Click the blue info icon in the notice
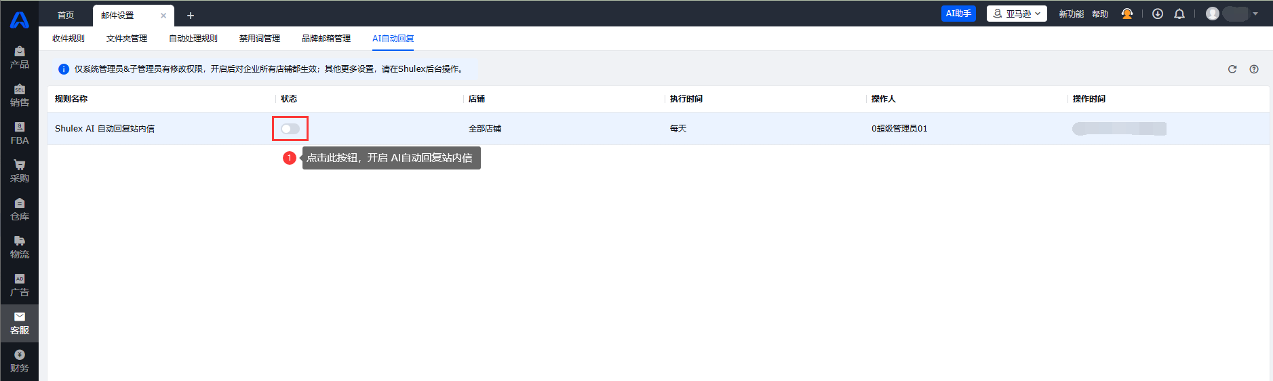The width and height of the screenshot is (1273, 381). (x=64, y=69)
